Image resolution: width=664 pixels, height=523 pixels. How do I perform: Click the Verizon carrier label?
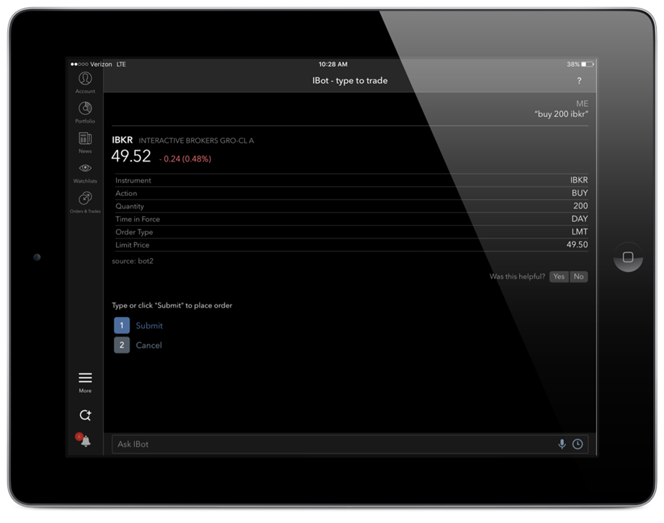(101, 65)
